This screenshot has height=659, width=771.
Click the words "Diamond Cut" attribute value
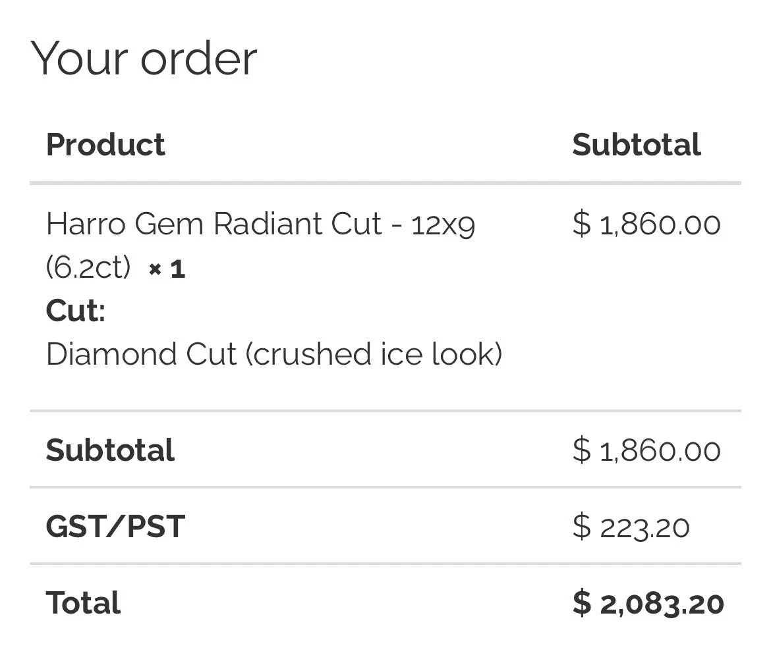tap(141, 354)
